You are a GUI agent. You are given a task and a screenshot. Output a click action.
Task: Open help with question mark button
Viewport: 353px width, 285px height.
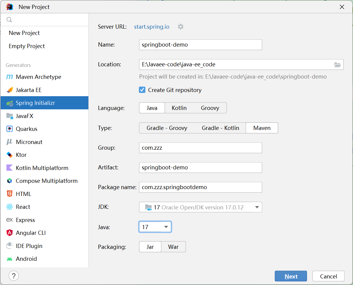point(14,276)
